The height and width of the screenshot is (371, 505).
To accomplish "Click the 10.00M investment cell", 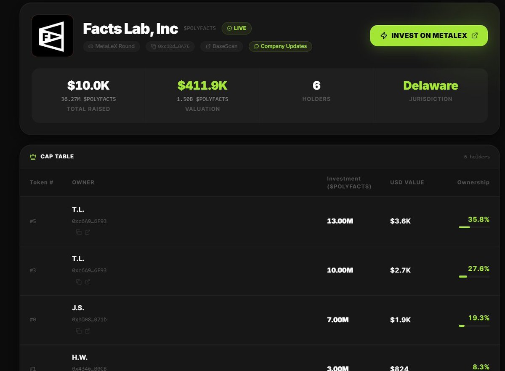I will 340,270.
